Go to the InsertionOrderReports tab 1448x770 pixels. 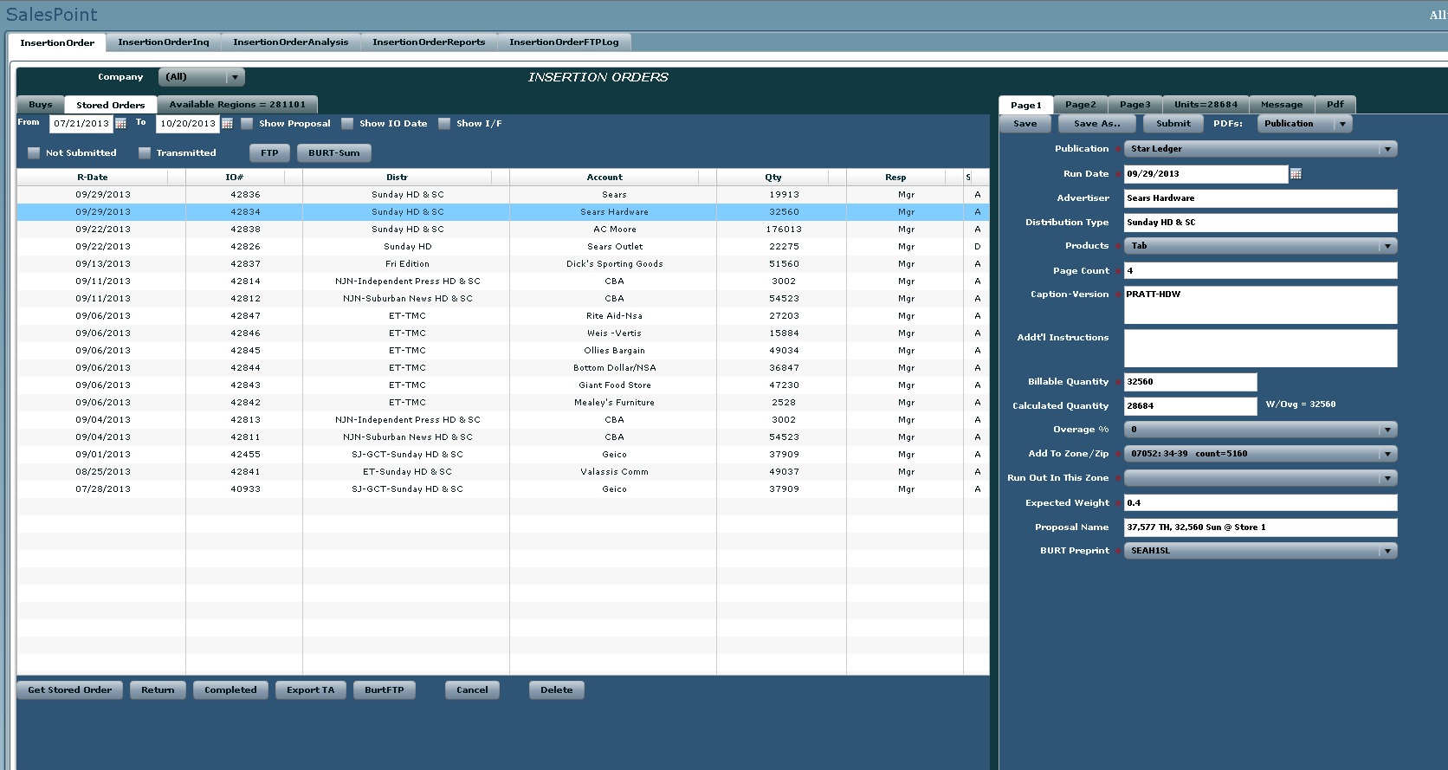pyautogui.click(x=429, y=42)
